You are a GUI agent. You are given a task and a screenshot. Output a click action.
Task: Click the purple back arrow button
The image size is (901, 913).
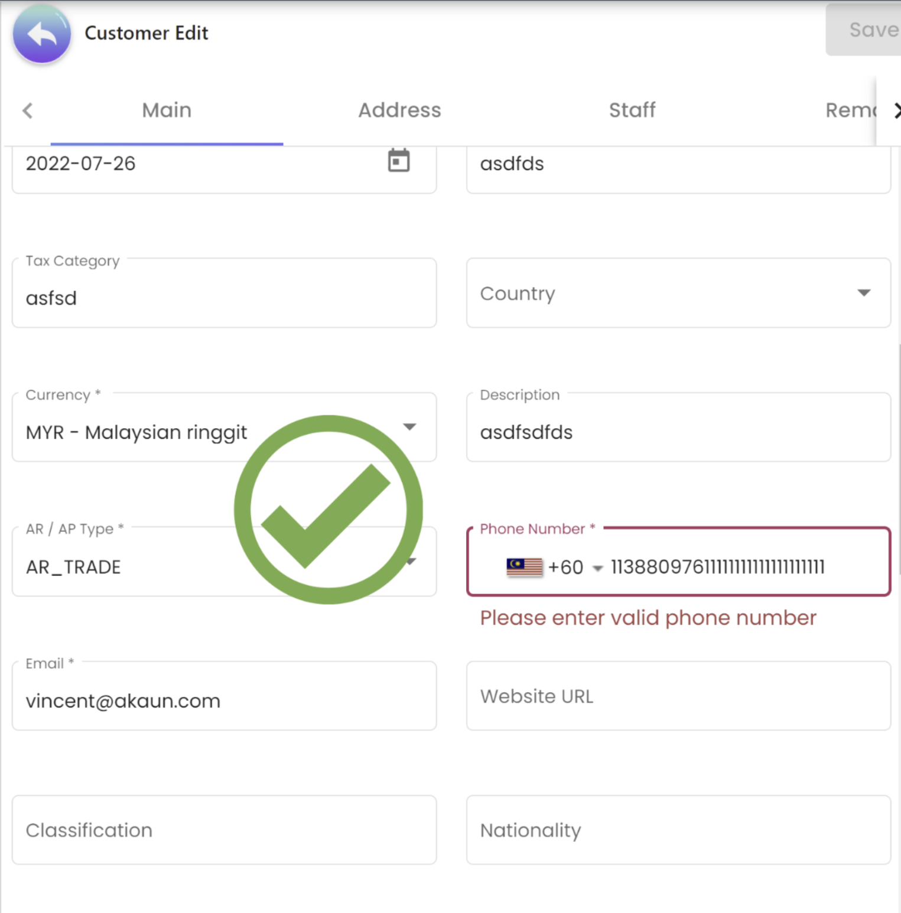[42, 34]
